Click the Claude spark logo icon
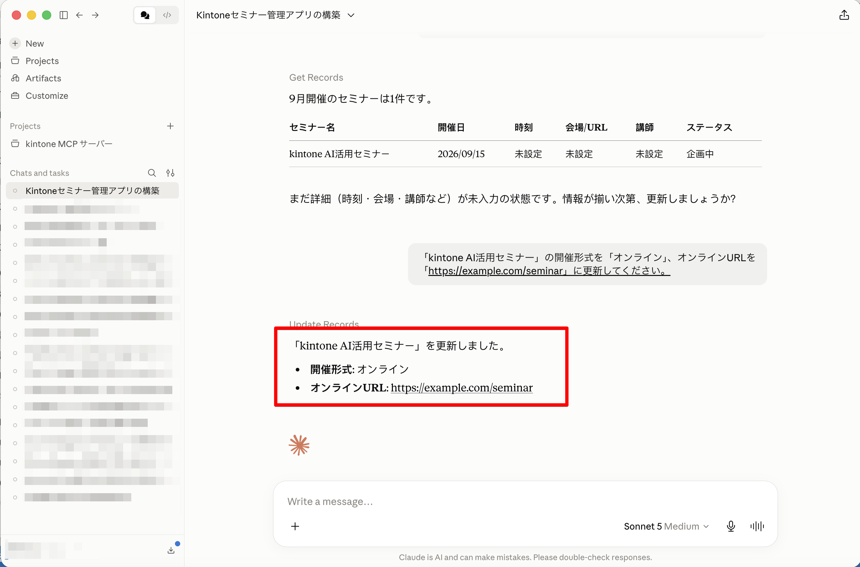 [x=299, y=445]
